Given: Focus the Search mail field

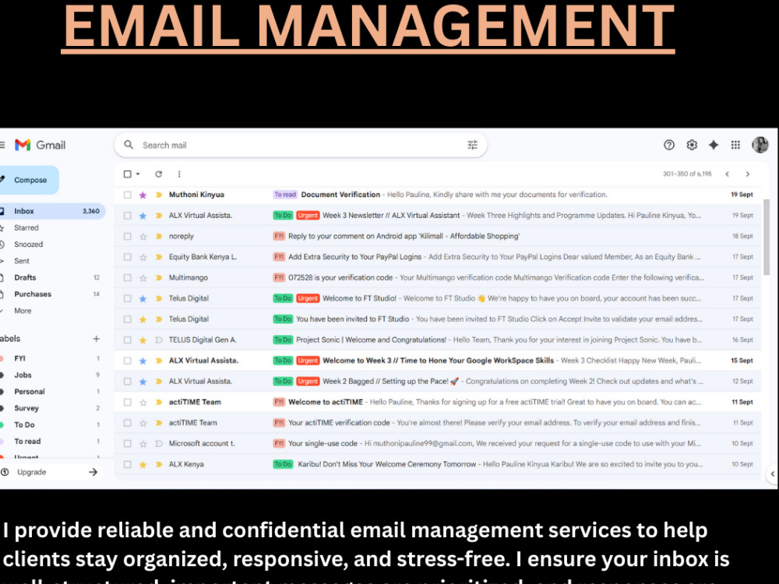Looking at the screenshot, I should tap(301, 145).
